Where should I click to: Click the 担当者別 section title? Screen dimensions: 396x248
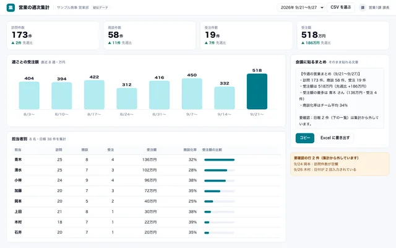pyautogui.click(x=19, y=139)
